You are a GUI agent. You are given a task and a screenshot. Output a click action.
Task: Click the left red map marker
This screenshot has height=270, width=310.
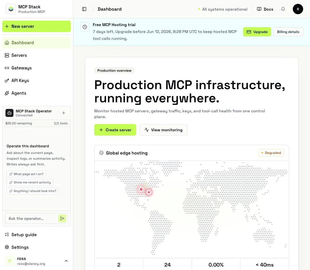click(141, 189)
